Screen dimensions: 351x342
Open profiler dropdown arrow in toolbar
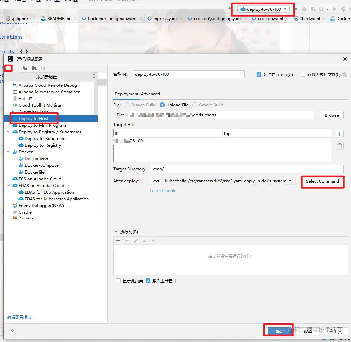pyautogui.click(x=328, y=9)
